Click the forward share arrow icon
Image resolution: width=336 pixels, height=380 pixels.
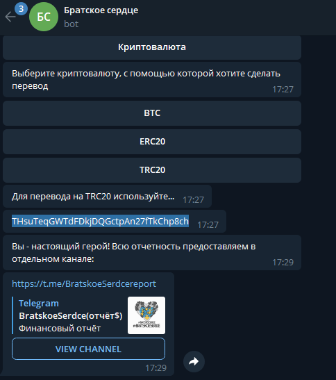pos(194,361)
